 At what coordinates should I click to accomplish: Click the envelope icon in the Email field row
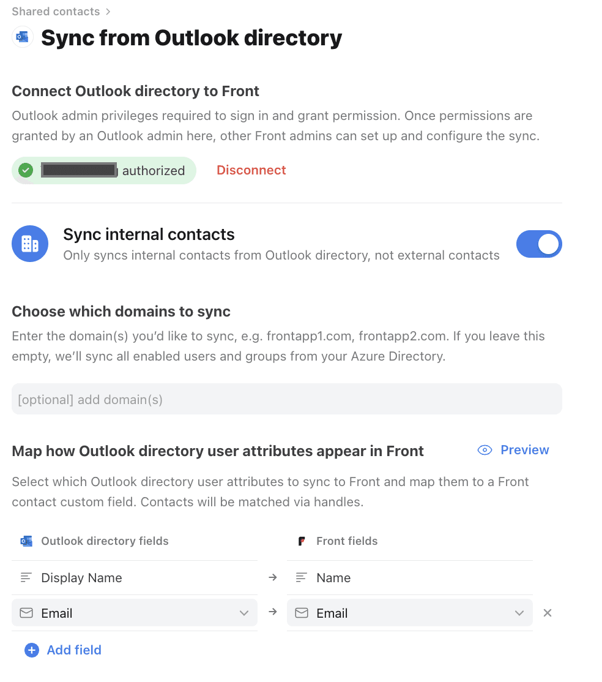pos(26,613)
